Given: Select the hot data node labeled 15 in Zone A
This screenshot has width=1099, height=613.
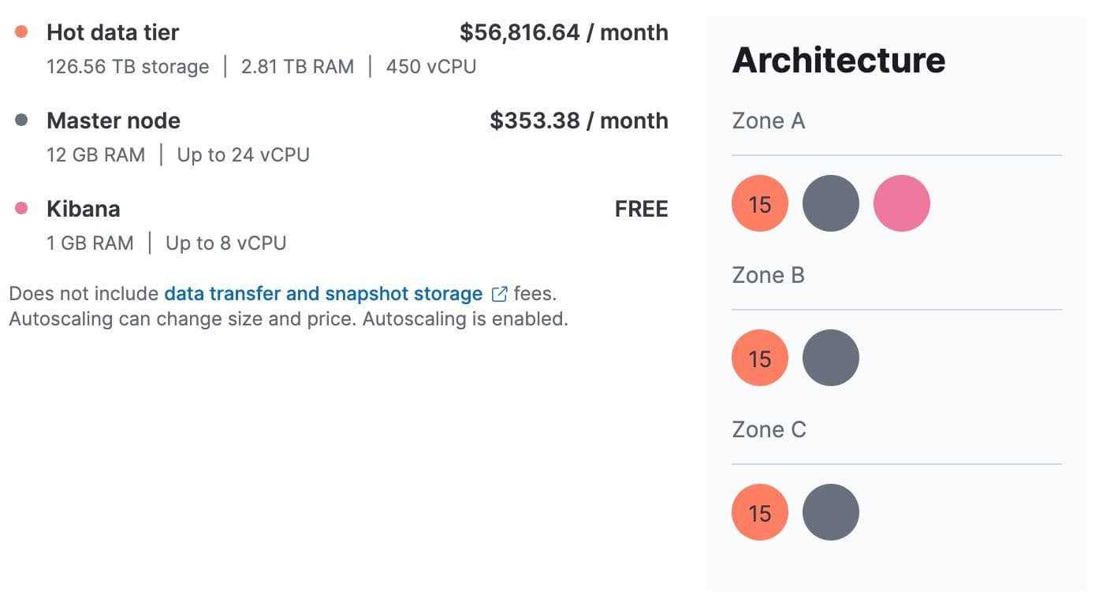Looking at the screenshot, I should click(759, 204).
